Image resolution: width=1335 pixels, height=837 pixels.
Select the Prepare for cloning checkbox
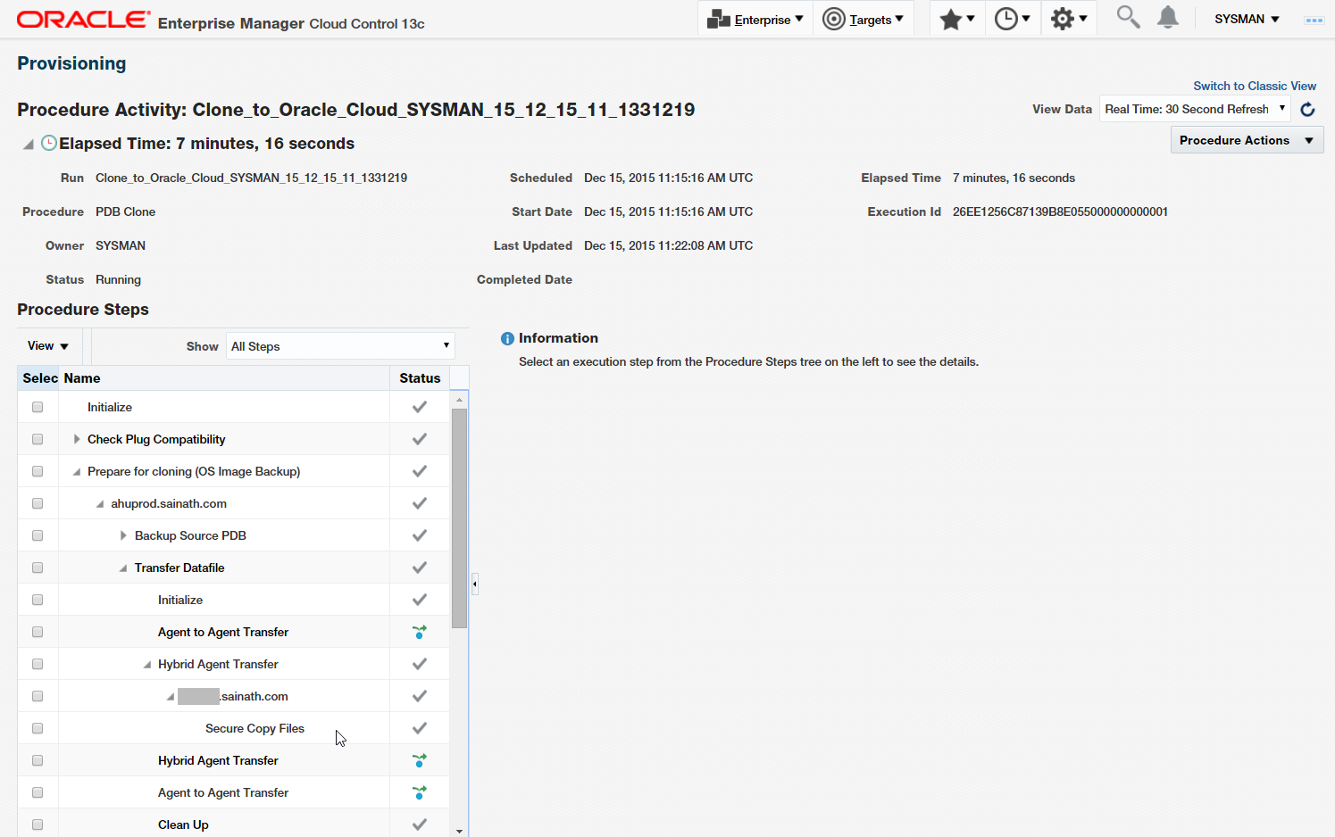38,471
